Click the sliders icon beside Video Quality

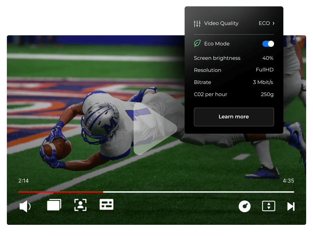pos(197,23)
